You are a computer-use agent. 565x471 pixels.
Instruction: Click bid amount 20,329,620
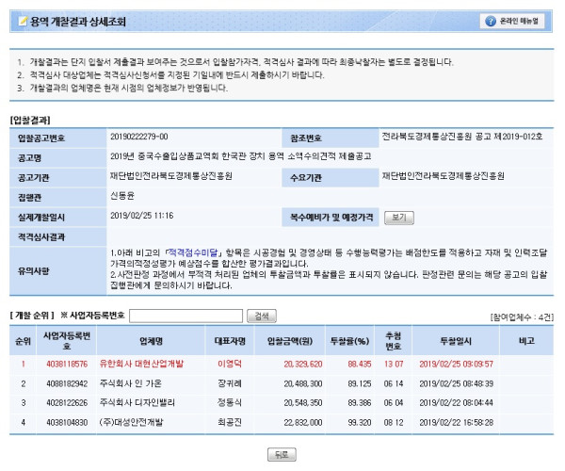[299, 362]
